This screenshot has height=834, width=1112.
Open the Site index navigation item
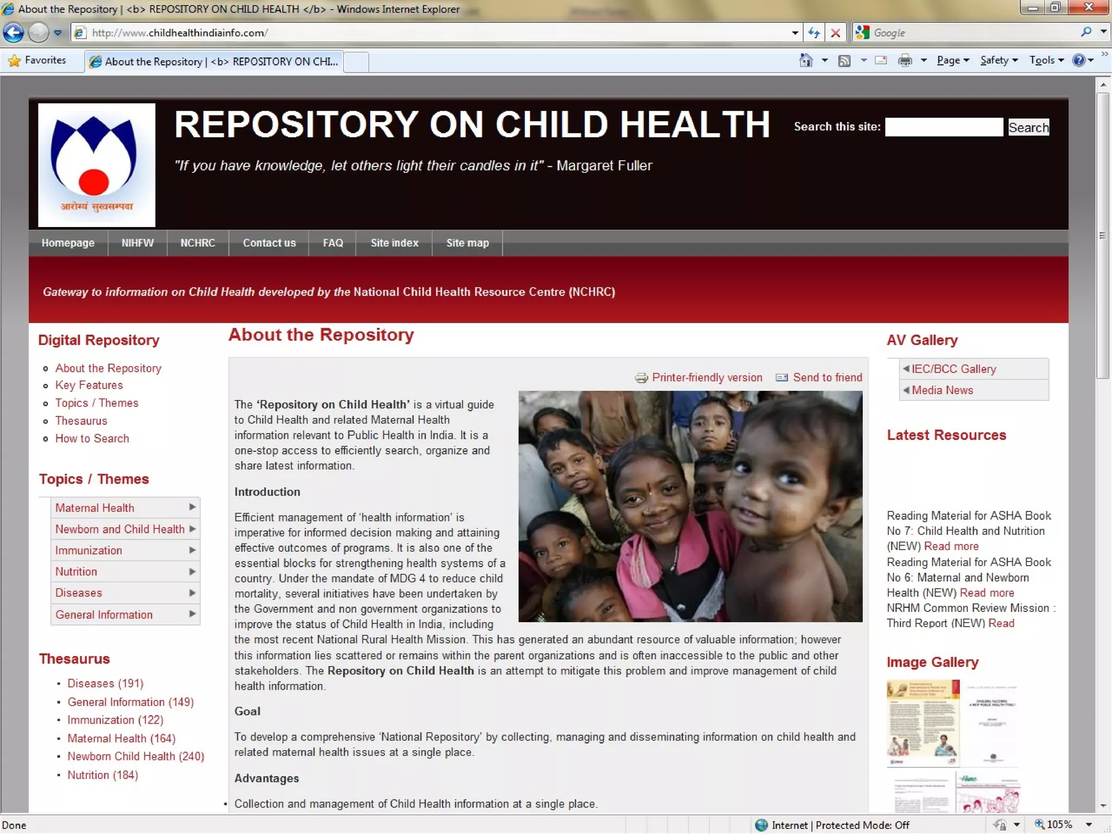(x=394, y=243)
